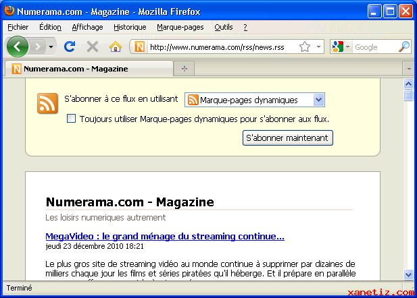Open the Marque-pages dynamiques combo box
This screenshot has width=417, height=298.
[255, 100]
